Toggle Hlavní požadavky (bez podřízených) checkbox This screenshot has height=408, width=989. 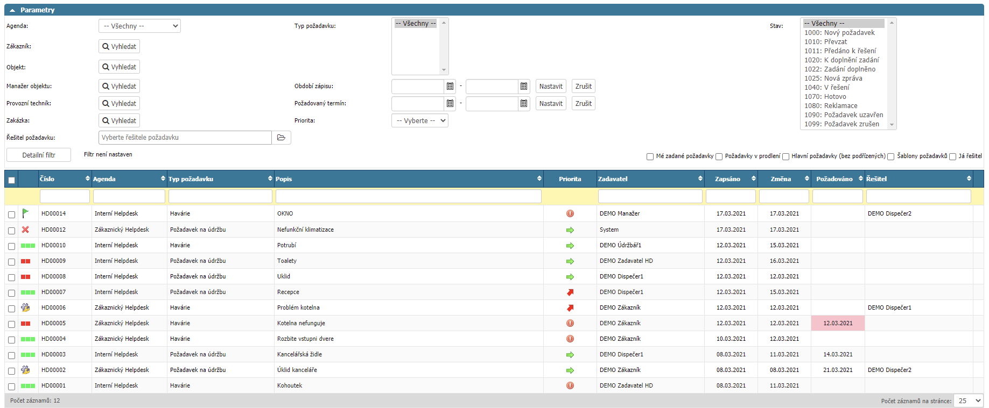click(785, 156)
